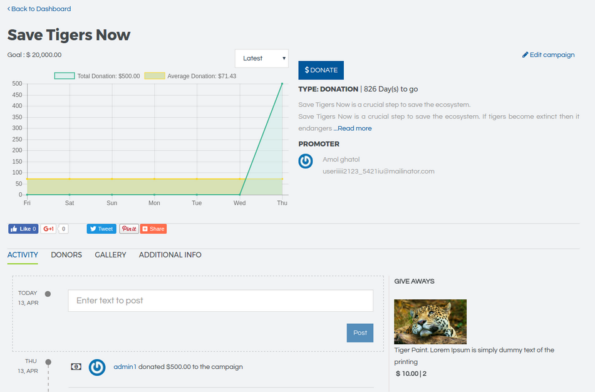
Task: Toggle the Average Donation legend series
Action: click(x=190, y=76)
